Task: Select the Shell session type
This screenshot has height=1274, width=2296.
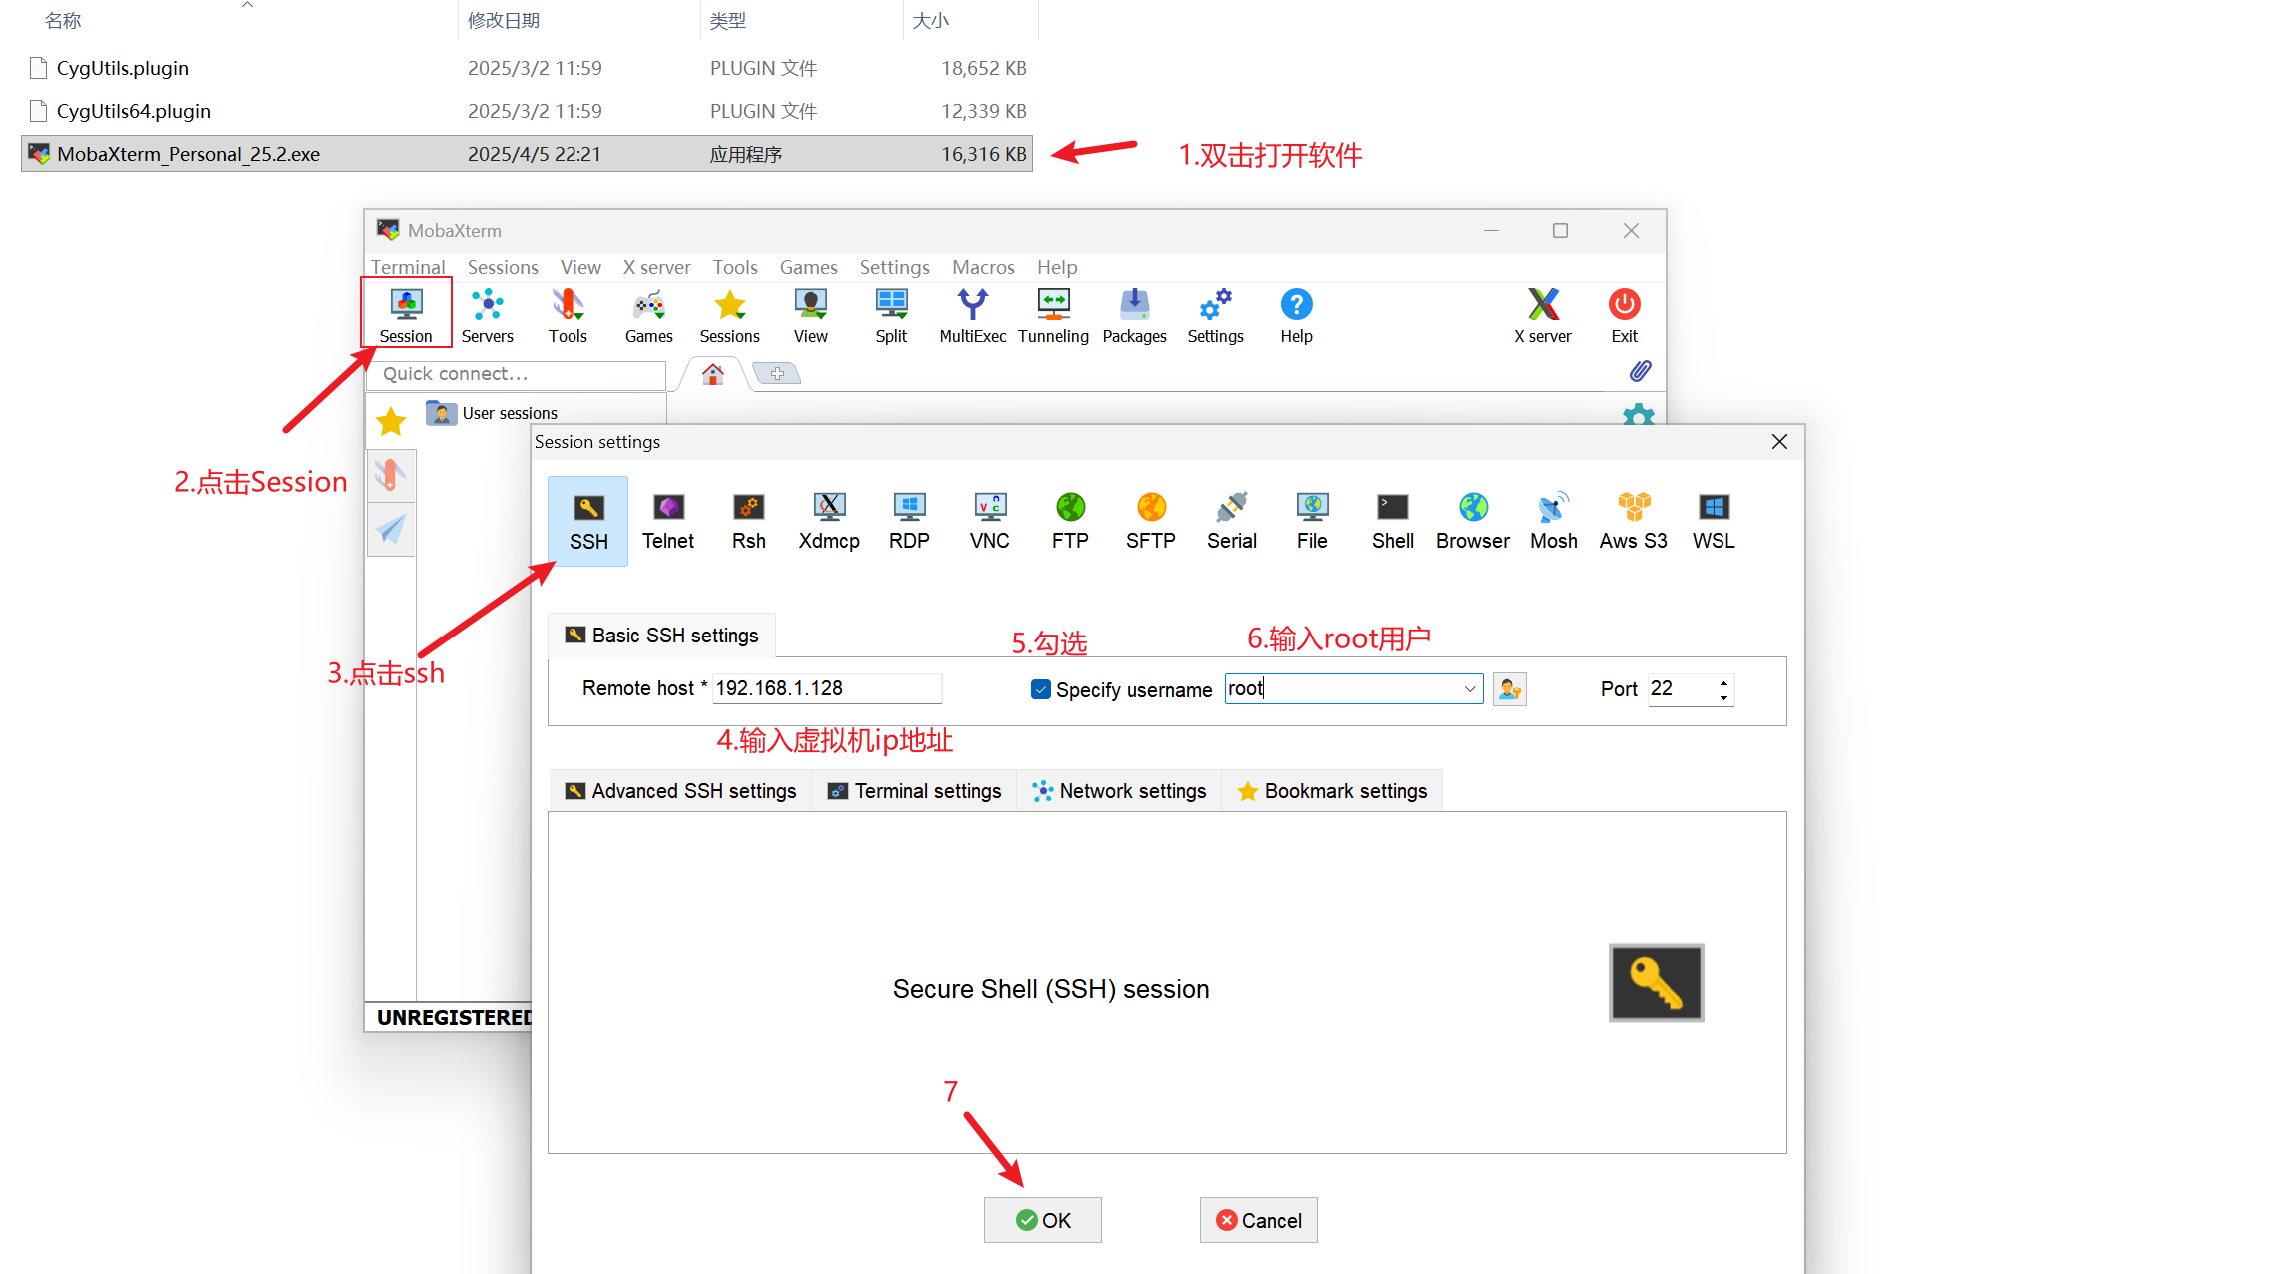Action: coord(1393,521)
